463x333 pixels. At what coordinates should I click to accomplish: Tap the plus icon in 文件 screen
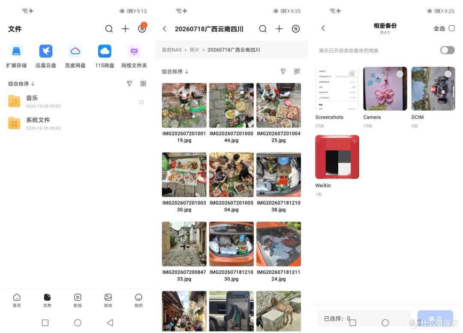pyautogui.click(x=125, y=29)
